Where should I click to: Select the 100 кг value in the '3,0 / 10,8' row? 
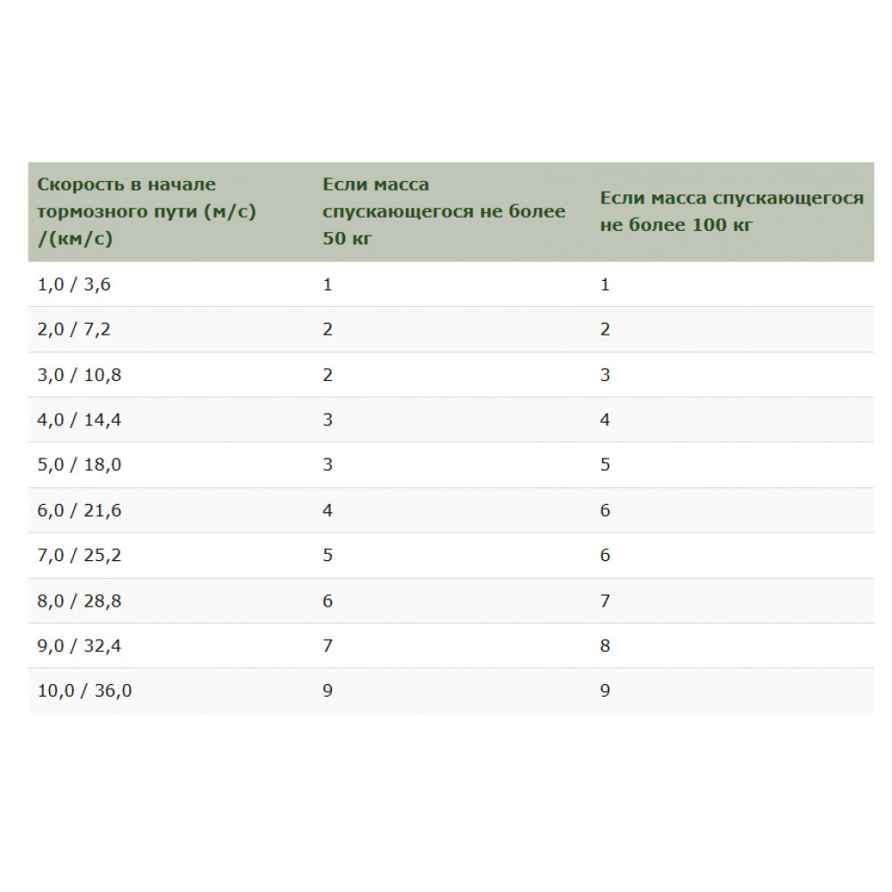[605, 375]
